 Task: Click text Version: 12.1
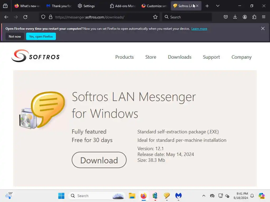coord(151,149)
